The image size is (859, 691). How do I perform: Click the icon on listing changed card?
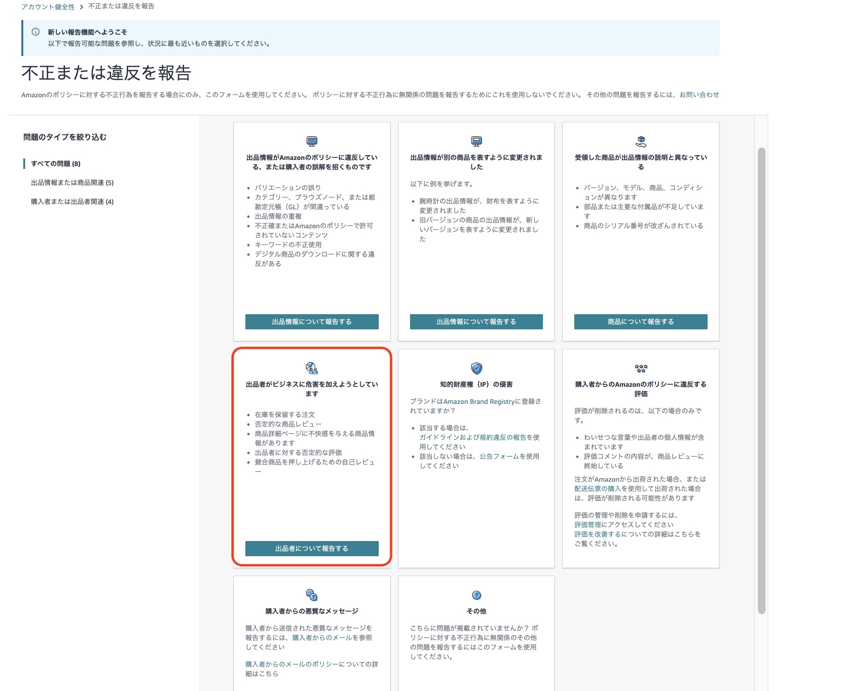476,141
